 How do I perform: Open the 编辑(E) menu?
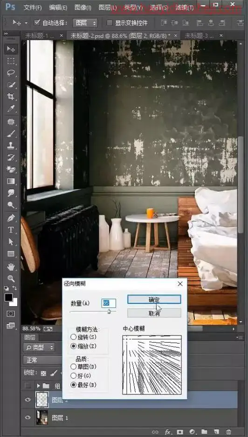[58, 7]
